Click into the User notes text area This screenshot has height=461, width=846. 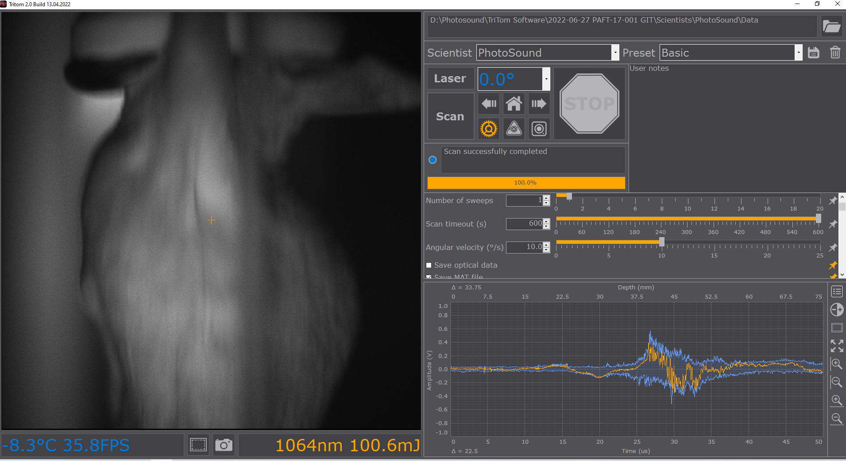pyautogui.click(x=737, y=128)
